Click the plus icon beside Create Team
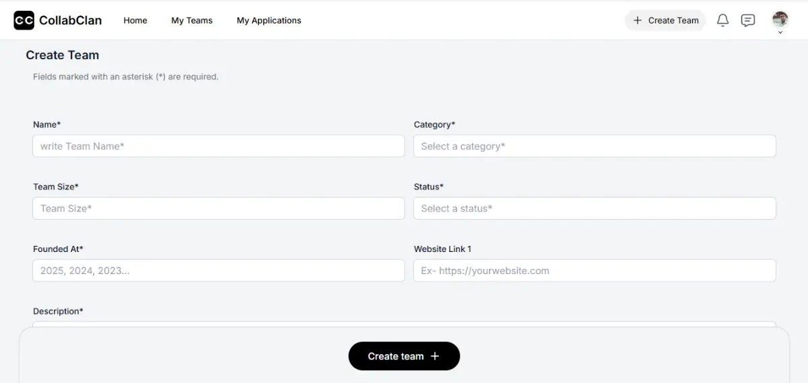 click(638, 20)
